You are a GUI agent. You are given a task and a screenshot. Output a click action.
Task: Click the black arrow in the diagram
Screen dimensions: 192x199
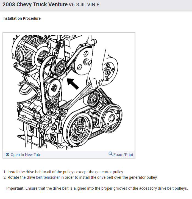[x=73, y=84]
